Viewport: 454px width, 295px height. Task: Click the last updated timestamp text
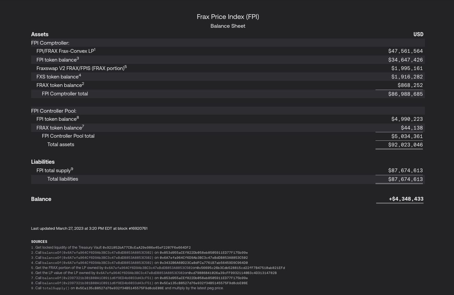pyautogui.click(x=89, y=228)
